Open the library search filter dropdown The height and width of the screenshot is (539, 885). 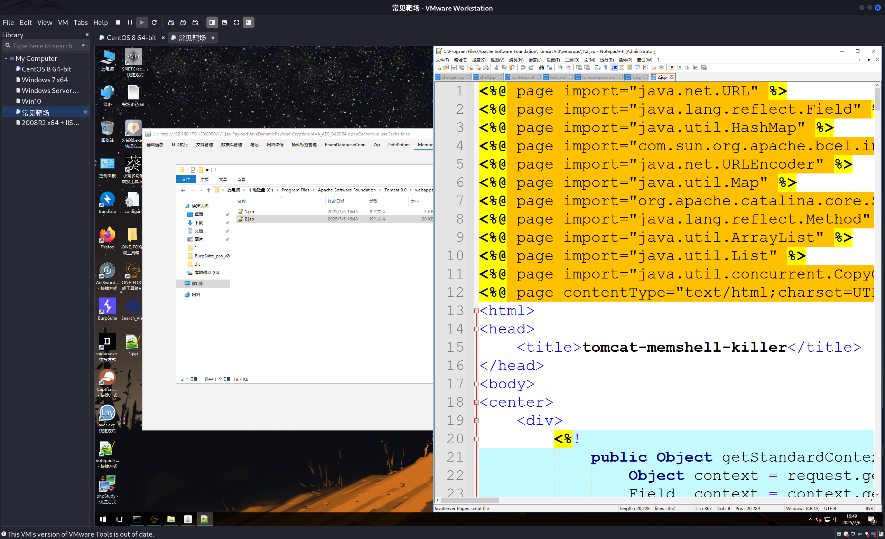point(83,46)
